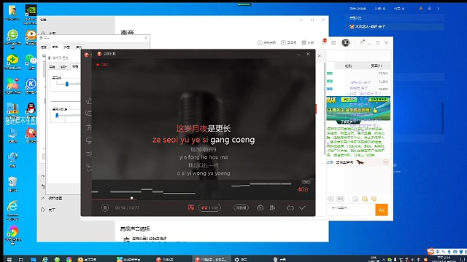The height and width of the screenshot is (262, 467).
Task: Click the monitor icon in karaoke left sidebar
Action: (89, 140)
